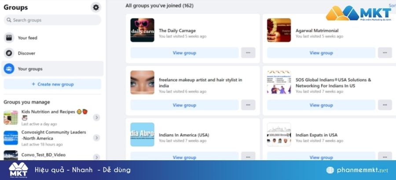Expand the Convo_Test_BD_Video chevron arrow
396x180 pixels.
coord(96,157)
